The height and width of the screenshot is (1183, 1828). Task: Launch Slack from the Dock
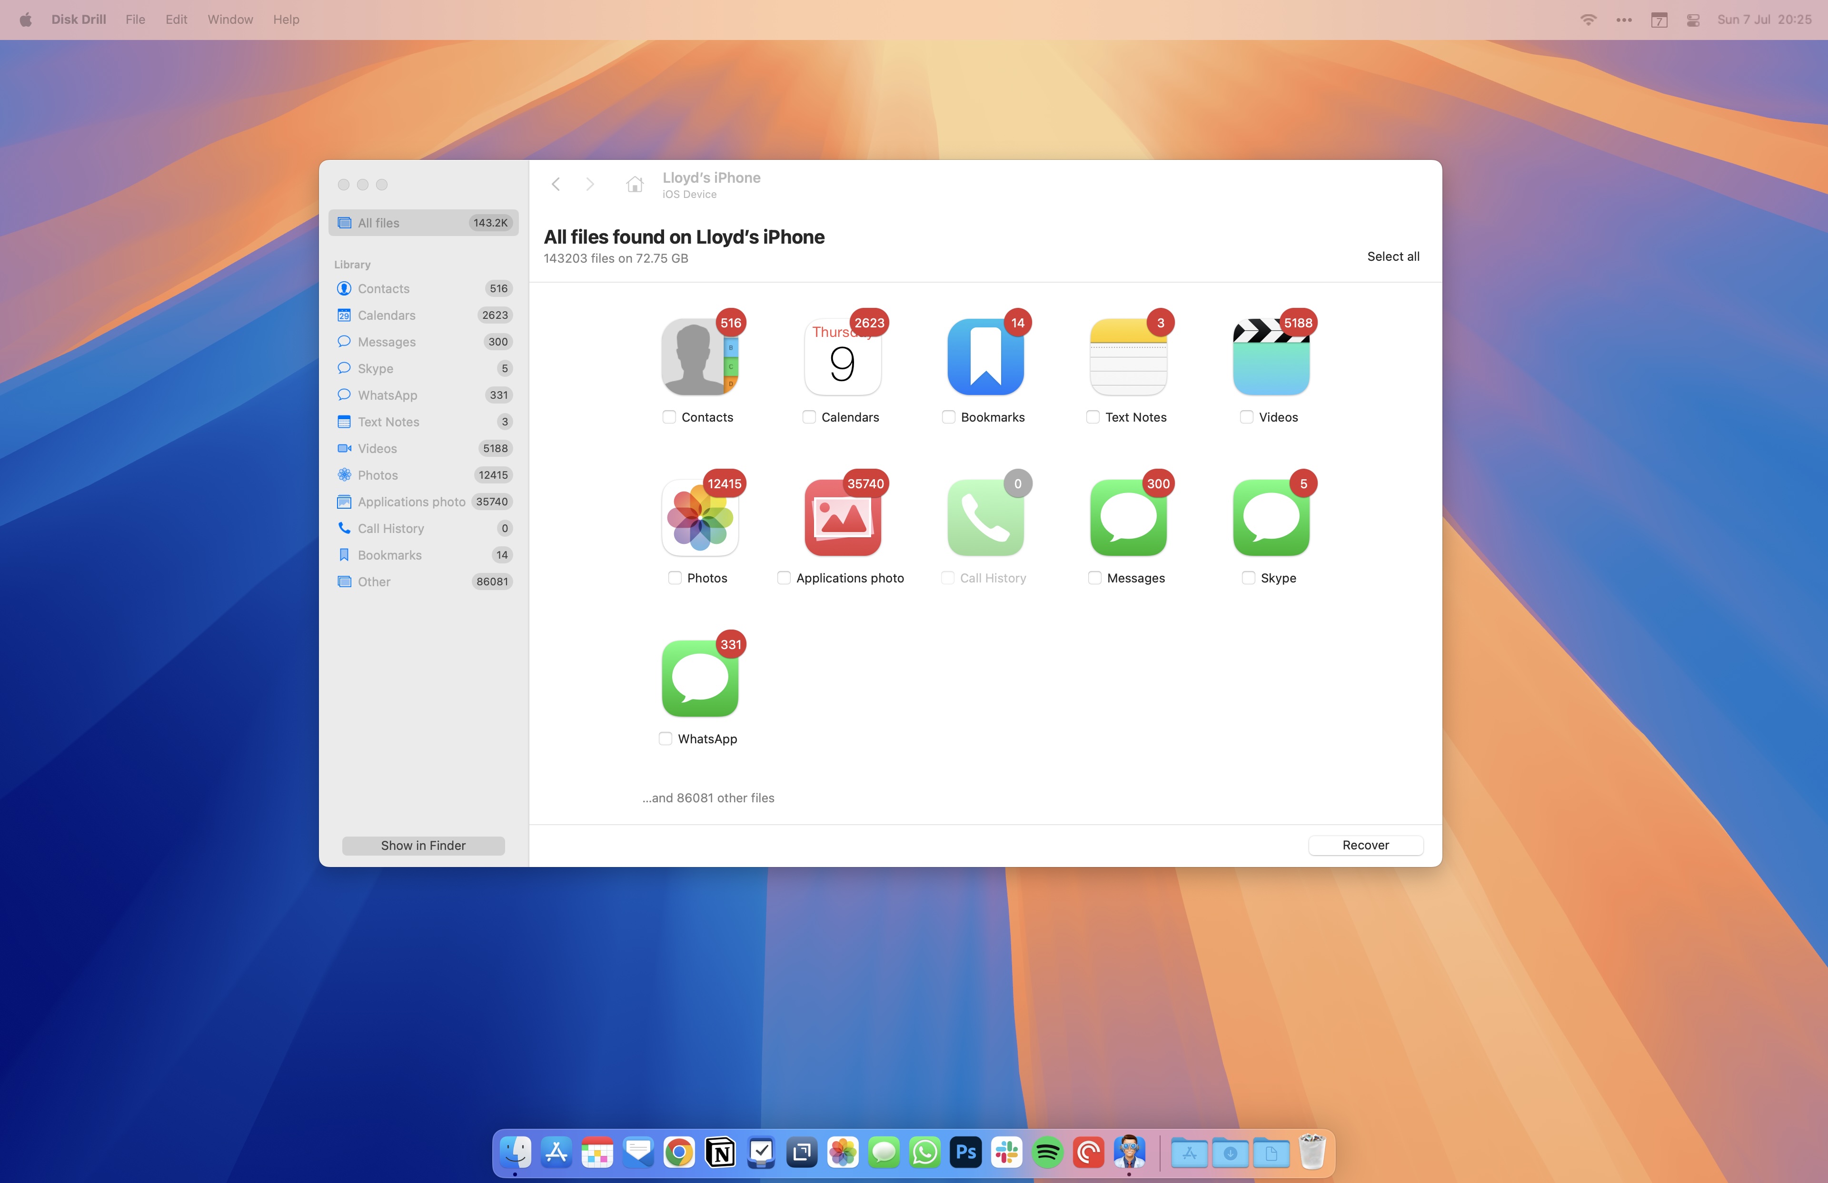1006,1152
